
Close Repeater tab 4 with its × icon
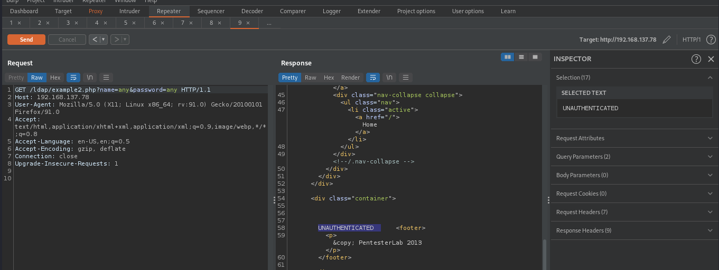105,23
